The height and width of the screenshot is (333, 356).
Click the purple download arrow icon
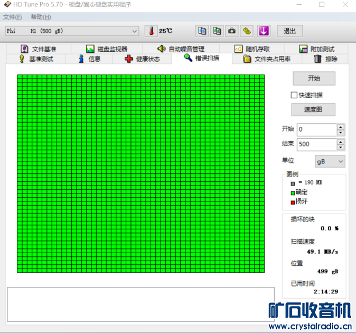click(264, 31)
